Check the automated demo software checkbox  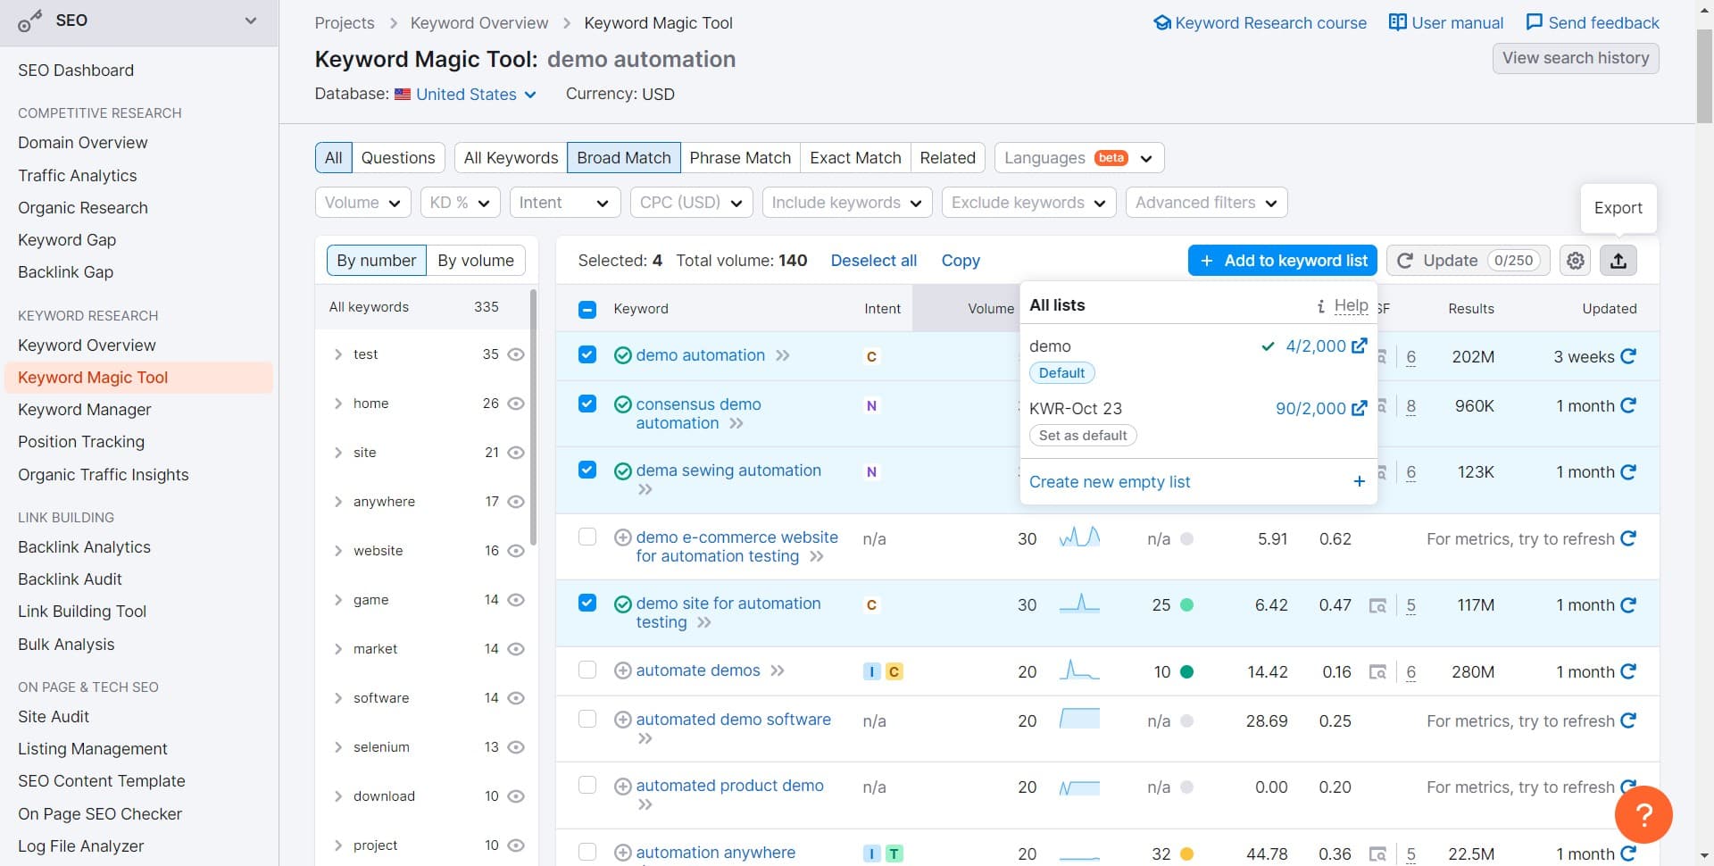pos(587,719)
